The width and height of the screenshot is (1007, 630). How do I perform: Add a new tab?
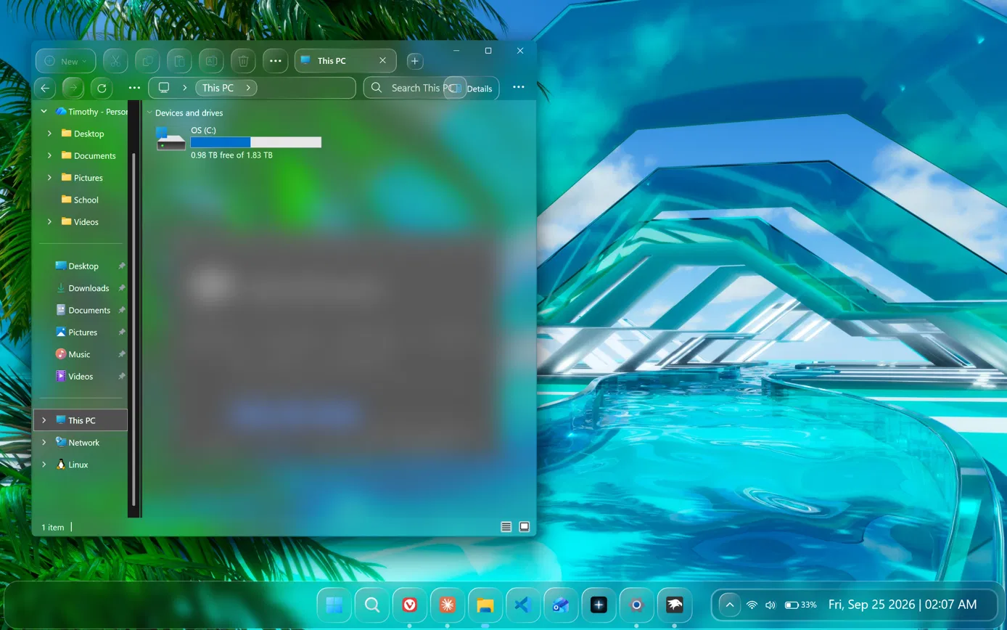pyautogui.click(x=415, y=61)
